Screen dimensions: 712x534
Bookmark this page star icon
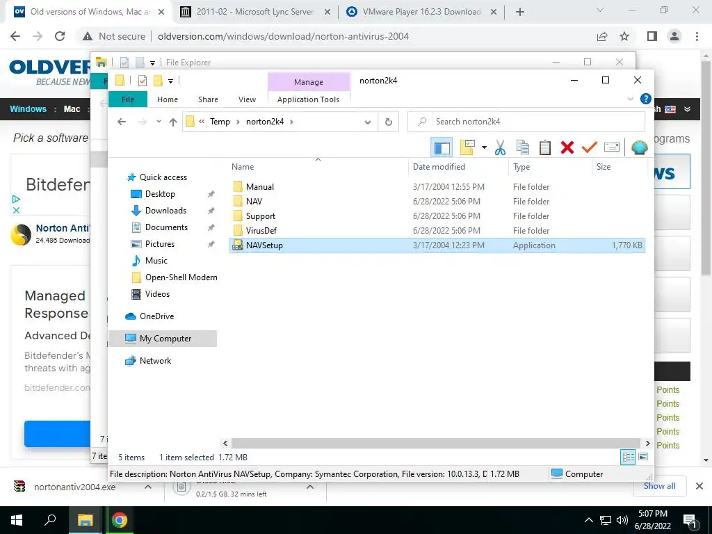[624, 36]
